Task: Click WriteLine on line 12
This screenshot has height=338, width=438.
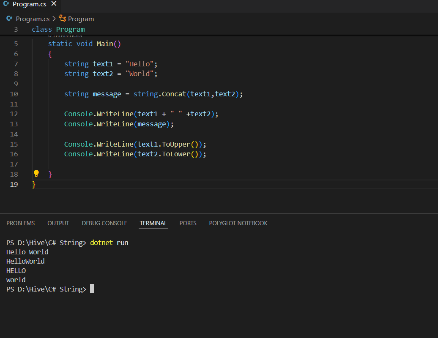Action: tap(115, 114)
